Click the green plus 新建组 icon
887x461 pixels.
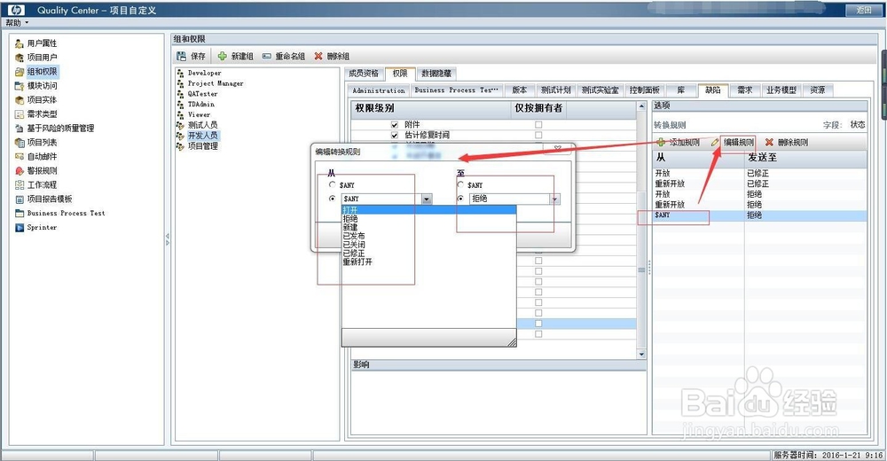click(223, 56)
